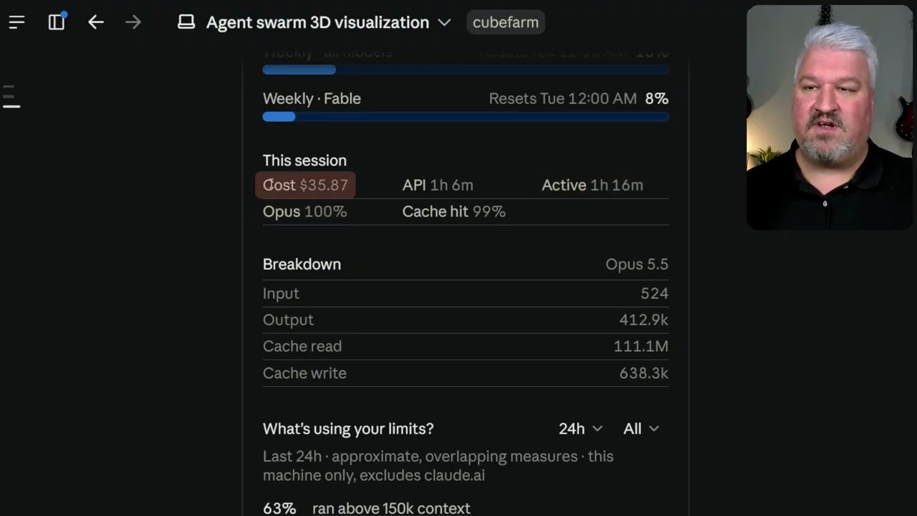Open the All filter dropdown
The height and width of the screenshot is (516, 917).
(x=641, y=429)
